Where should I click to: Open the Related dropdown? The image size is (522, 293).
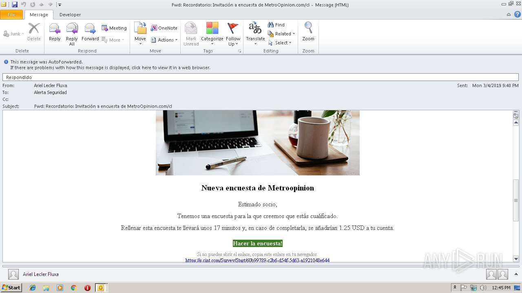coord(281,34)
